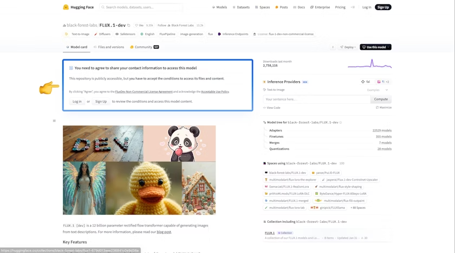The image size is (455, 253).
Task: Open jasperai/Flux.1-dev-Controlnet-Upscaler space
Action: coord(350,180)
